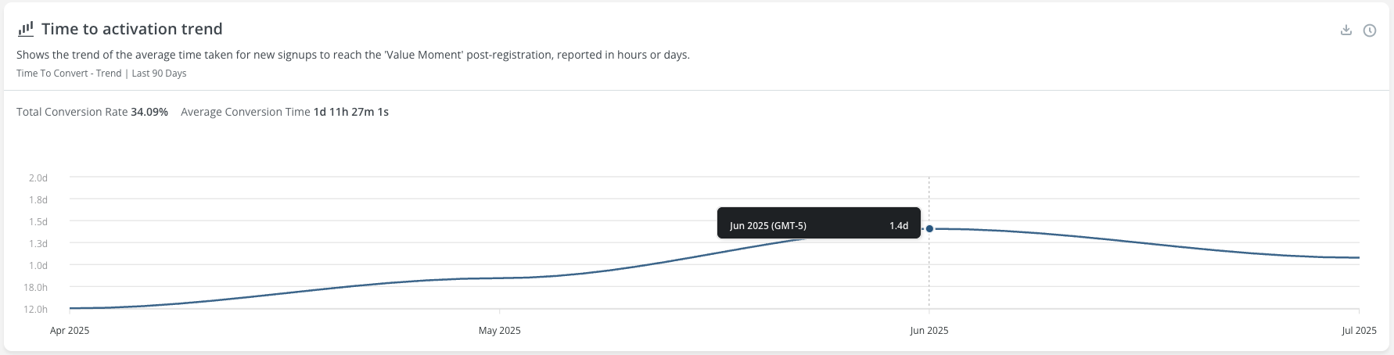
Task: Click the "Time to activation trend" title
Action: pos(132,29)
